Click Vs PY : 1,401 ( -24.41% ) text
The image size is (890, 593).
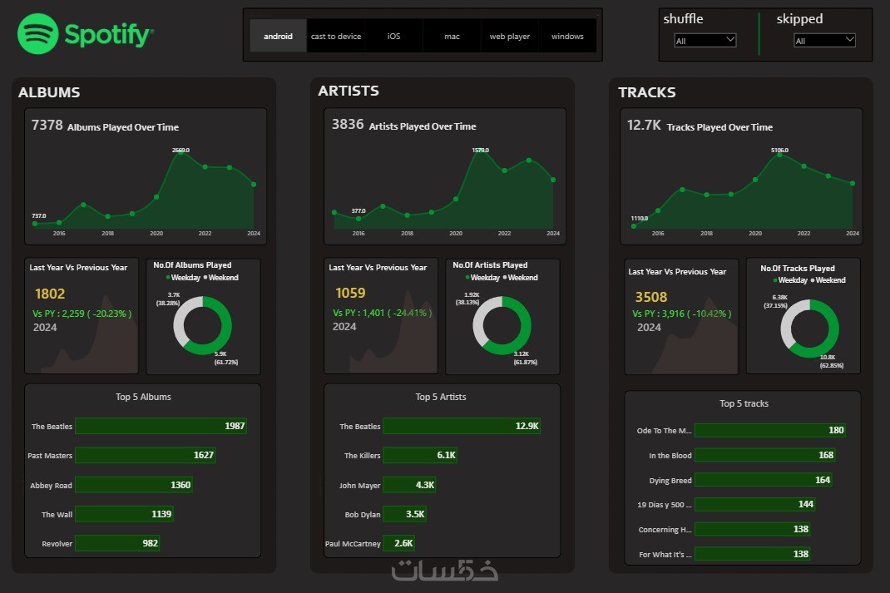click(x=382, y=313)
